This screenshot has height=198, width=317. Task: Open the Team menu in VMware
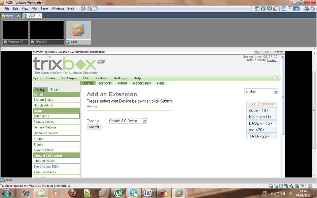44,9
